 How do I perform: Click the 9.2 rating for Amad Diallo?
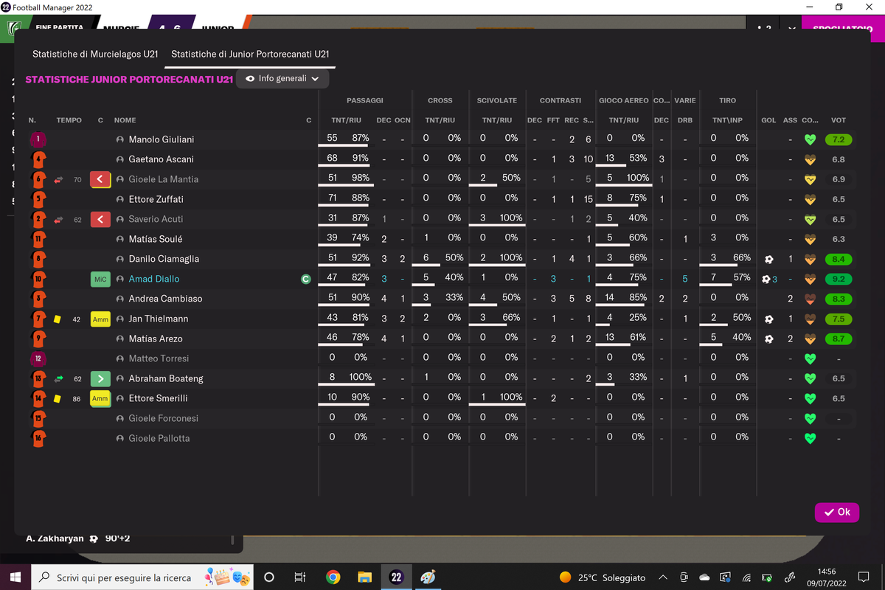(x=839, y=279)
